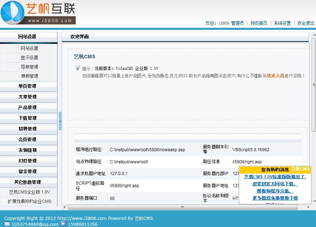Click the 站点物理路径 value C:\inetpub\wwwroot\

(x=129, y=162)
